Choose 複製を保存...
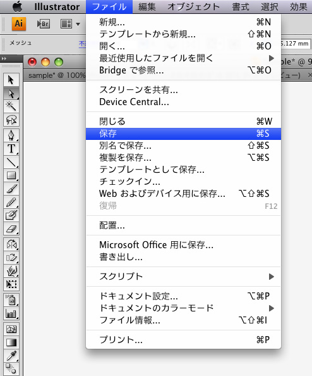Screen dimensions: 312x376 [x=183, y=158]
